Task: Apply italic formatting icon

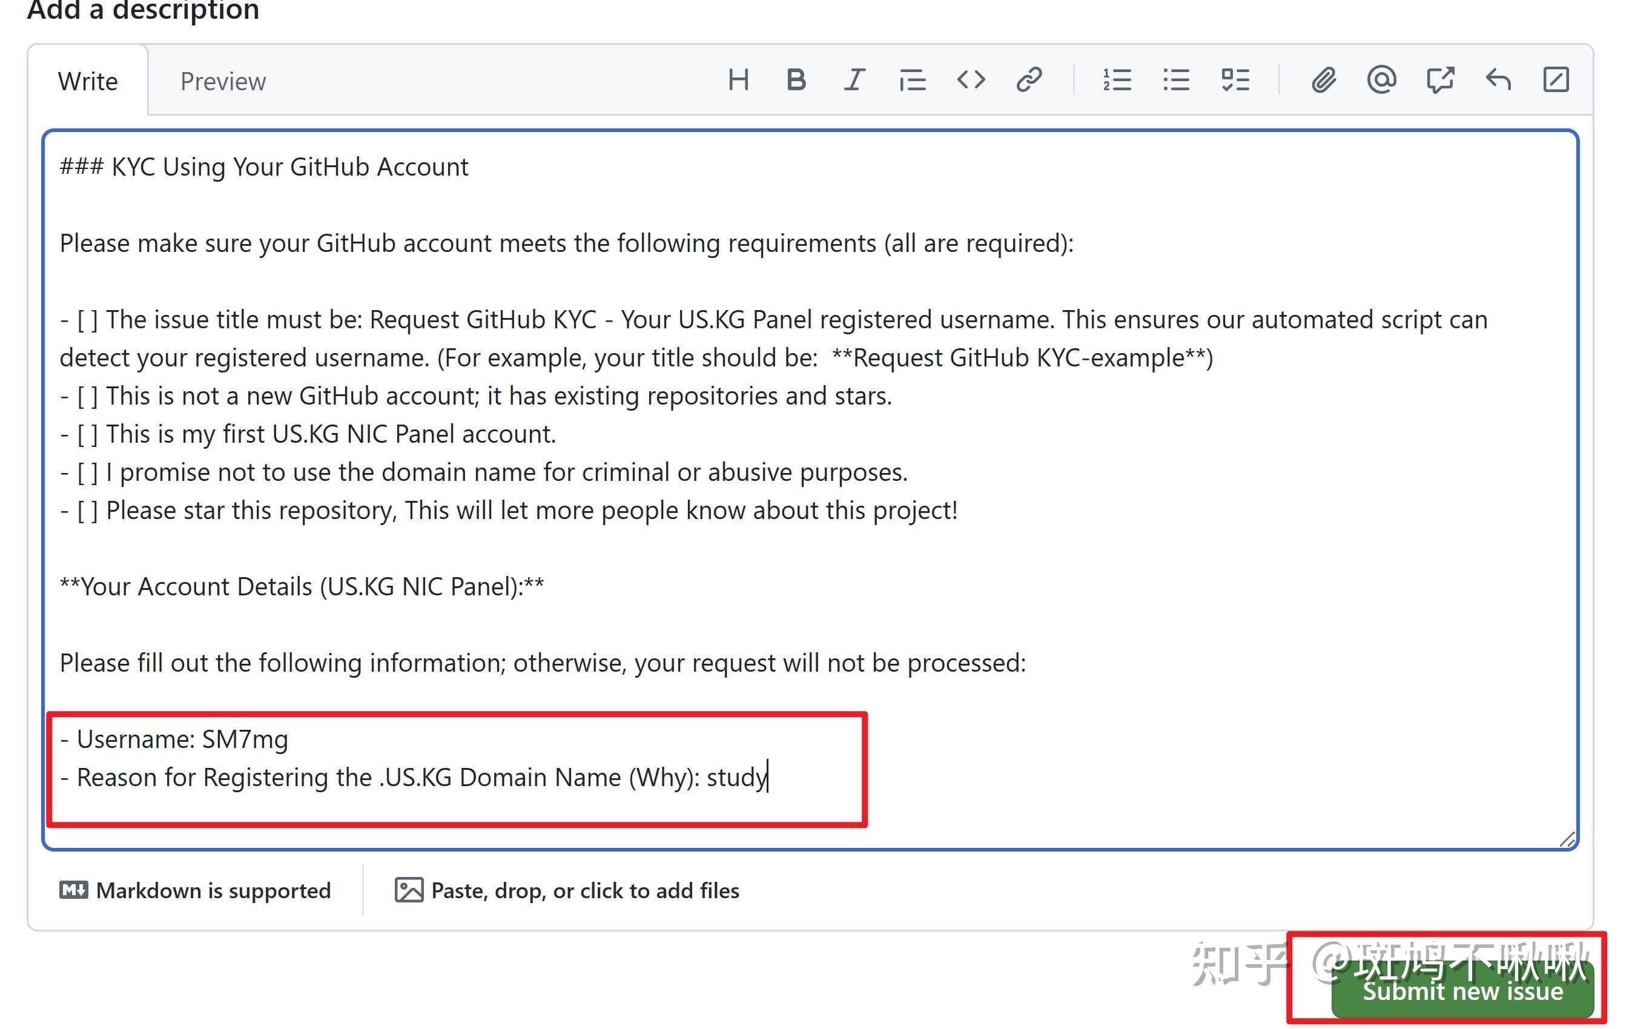Action: coord(854,80)
